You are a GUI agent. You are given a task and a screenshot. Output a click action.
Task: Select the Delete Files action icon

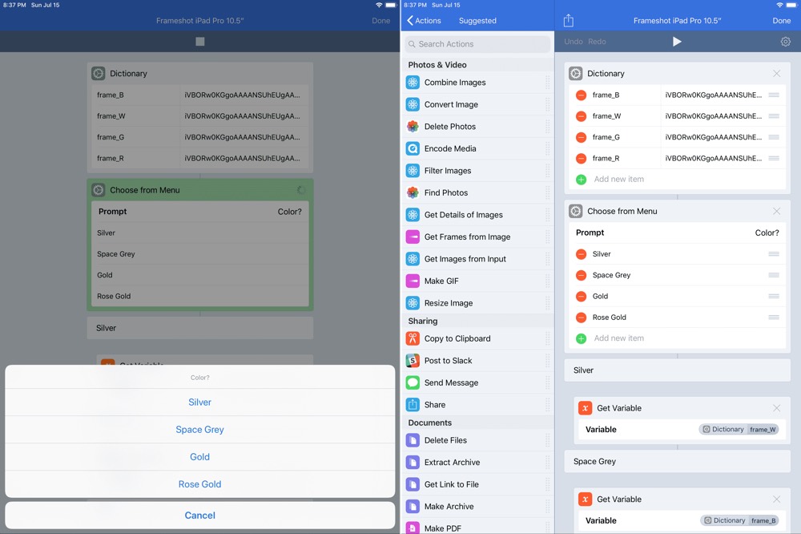click(x=413, y=440)
